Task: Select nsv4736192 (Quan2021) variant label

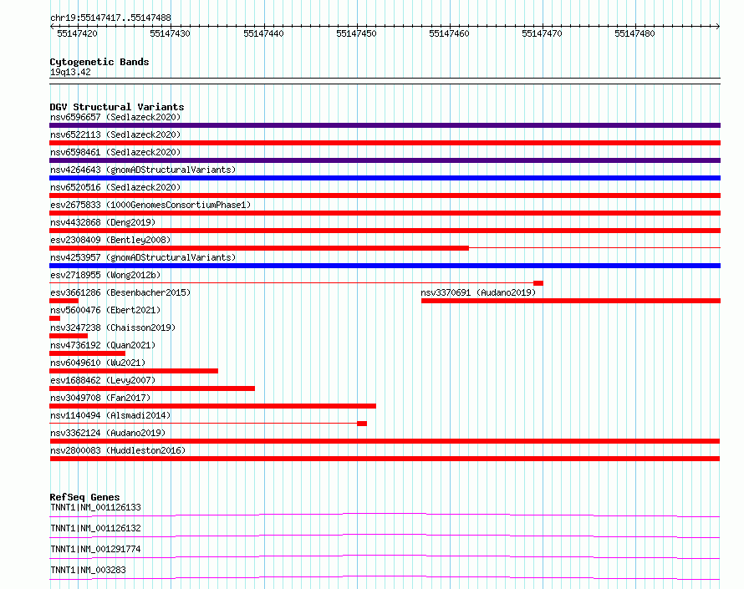Action: pyautogui.click(x=103, y=345)
